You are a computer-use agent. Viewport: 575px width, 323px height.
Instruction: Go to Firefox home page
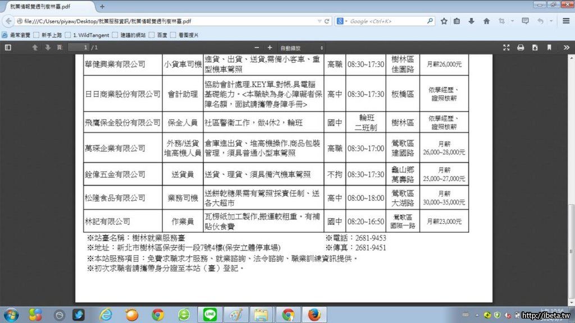coord(486,21)
